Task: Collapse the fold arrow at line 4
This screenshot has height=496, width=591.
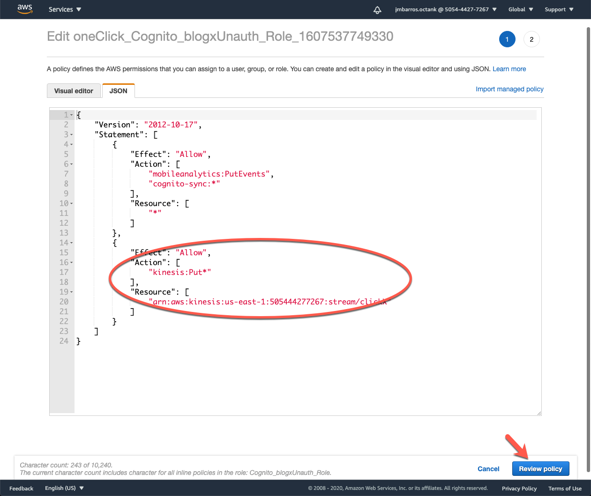Action: pos(72,145)
